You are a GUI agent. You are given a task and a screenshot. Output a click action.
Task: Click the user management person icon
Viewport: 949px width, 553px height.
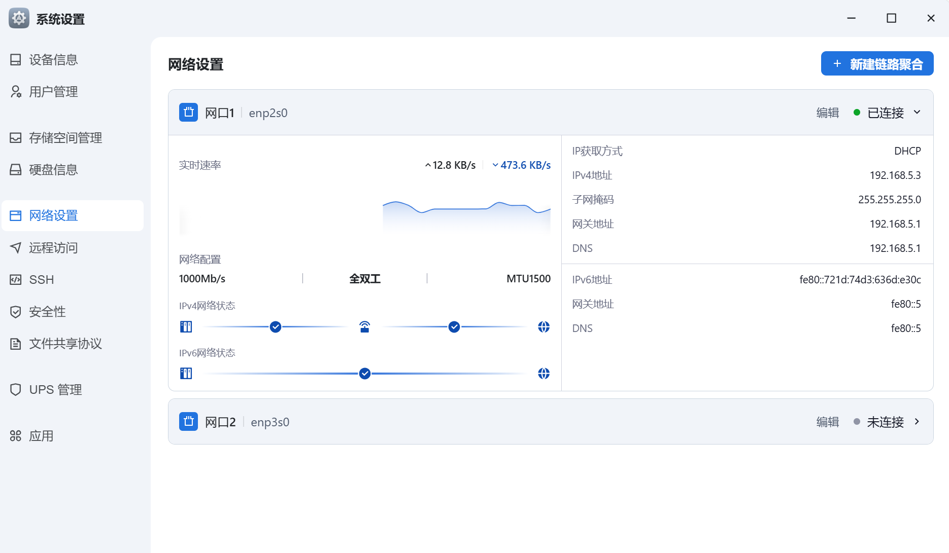[16, 92]
